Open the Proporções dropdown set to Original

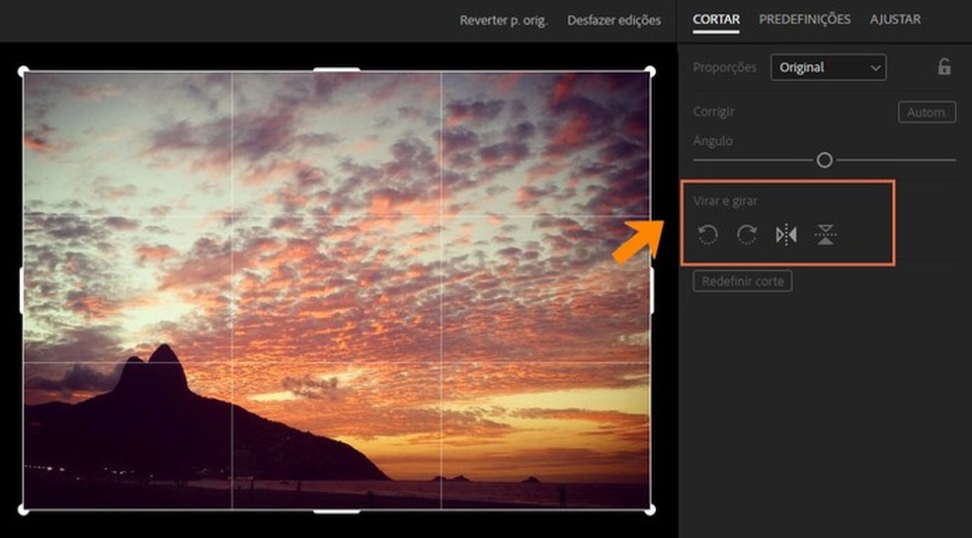828,67
